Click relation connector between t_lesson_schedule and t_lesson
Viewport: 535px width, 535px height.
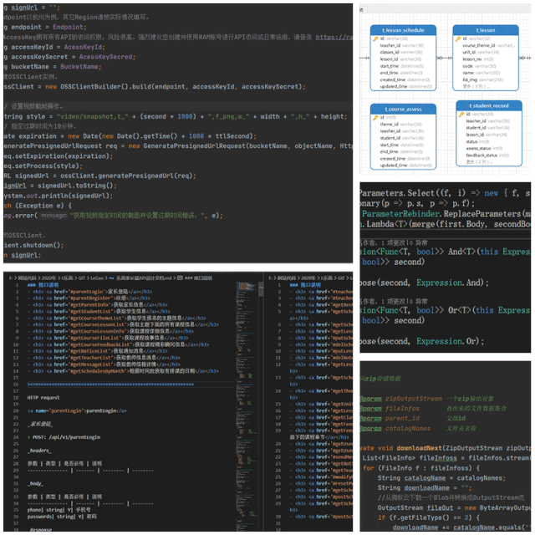(x=444, y=58)
